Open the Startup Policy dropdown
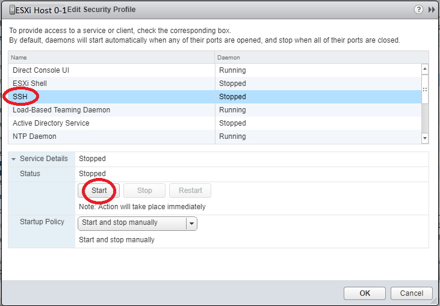The image size is (440, 306). (137, 224)
